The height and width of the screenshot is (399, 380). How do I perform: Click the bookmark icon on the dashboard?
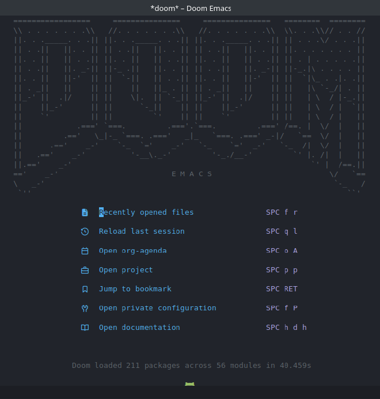click(x=85, y=289)
